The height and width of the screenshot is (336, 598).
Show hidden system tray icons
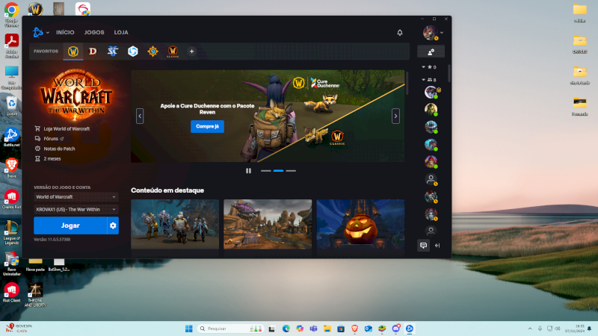point(530,329)
